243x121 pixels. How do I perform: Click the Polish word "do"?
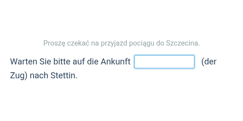(x=160, y=43)
